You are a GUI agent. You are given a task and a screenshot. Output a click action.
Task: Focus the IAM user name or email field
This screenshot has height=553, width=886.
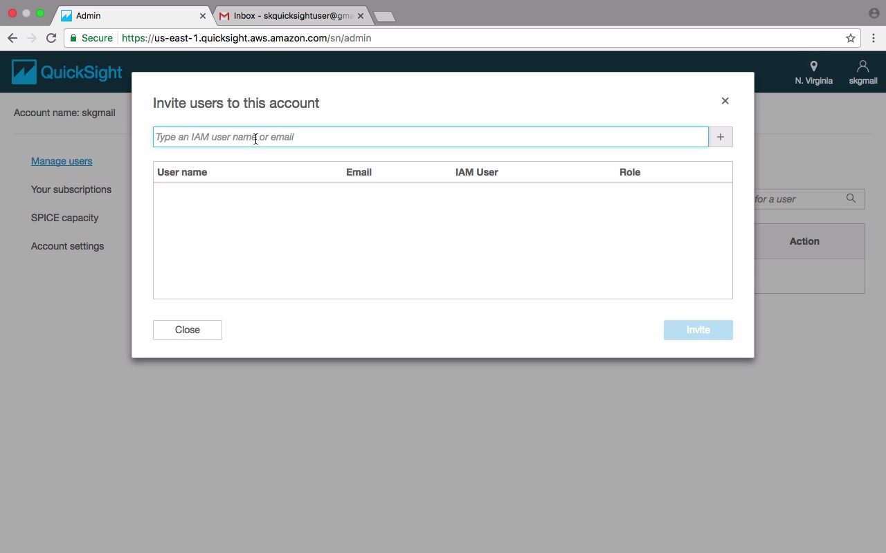coord(431,137)
